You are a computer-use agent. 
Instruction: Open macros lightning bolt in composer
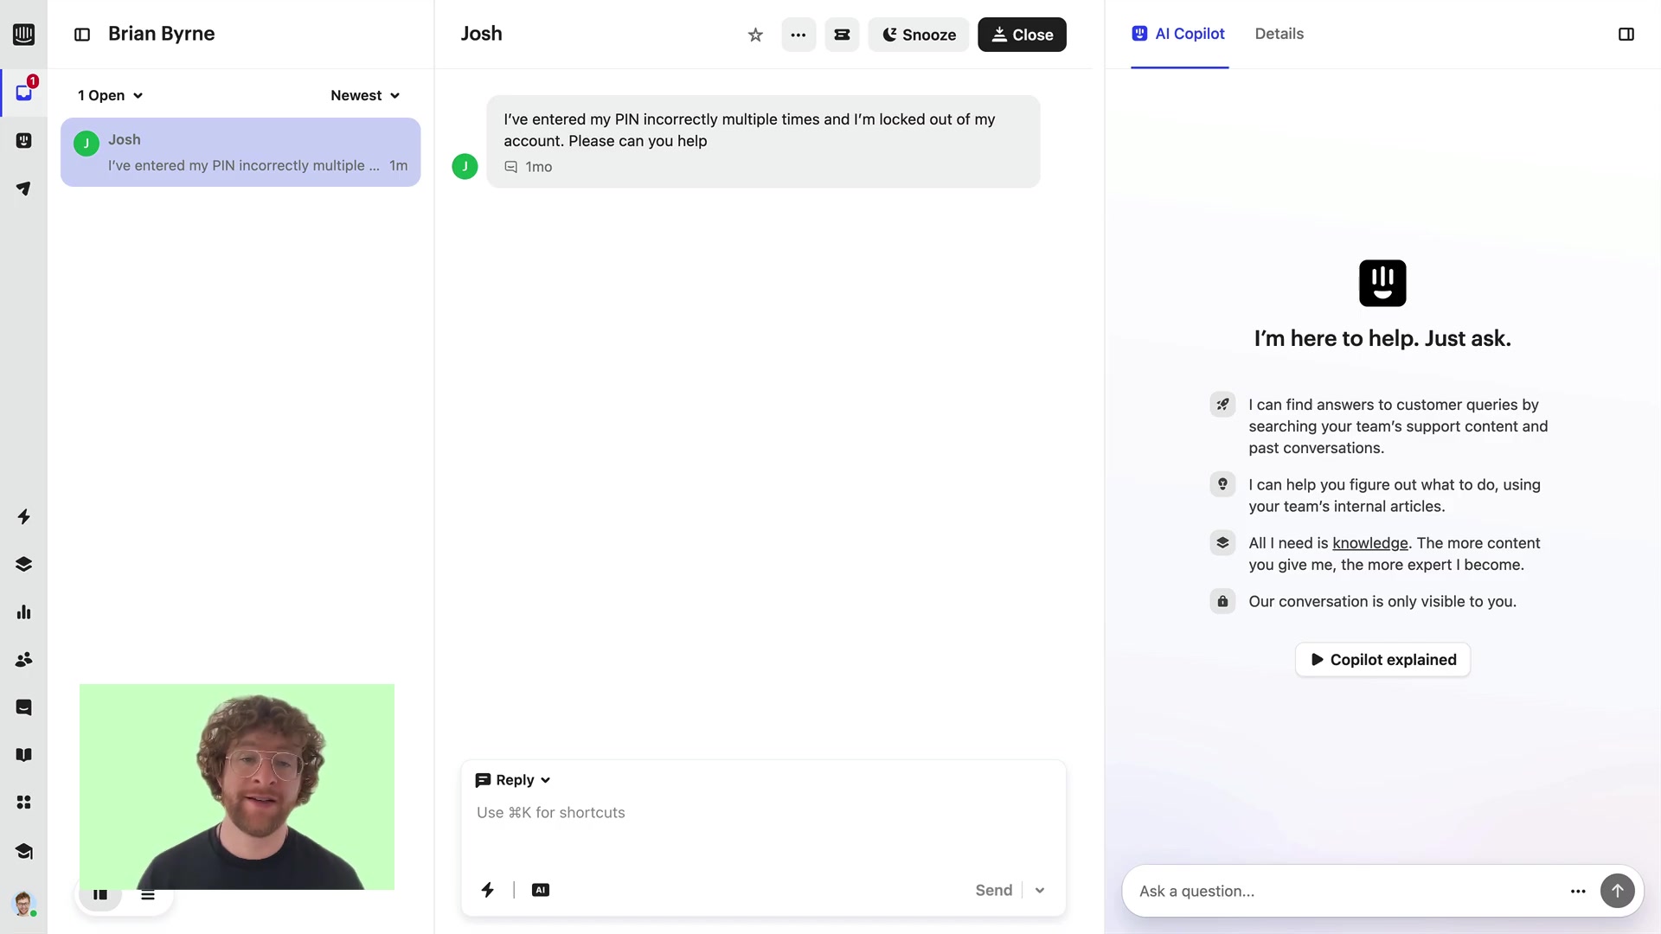(x=488, y=890)
